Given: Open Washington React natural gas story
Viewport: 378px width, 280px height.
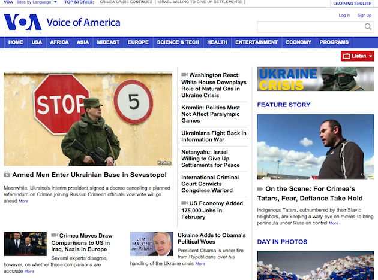Looking at the screenshot, I should (214, 85).
